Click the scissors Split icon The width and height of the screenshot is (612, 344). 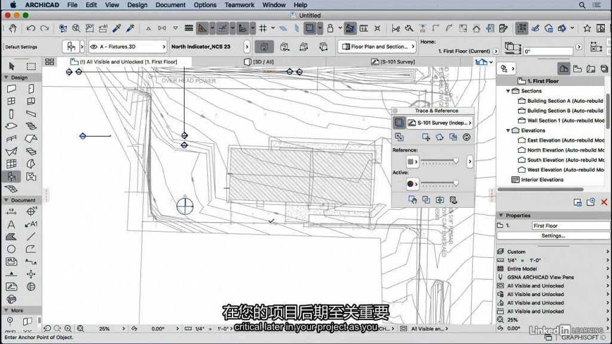[396, 28]
